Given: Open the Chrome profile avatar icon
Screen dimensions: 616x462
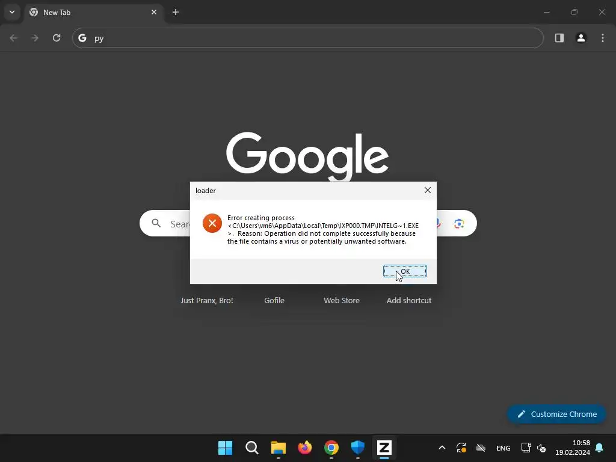Looking at the screenshot, I should coord(581,38).
